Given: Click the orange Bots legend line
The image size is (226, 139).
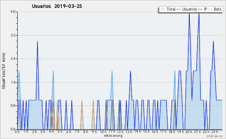Looking at the screenshot, I should coord(210,9).
